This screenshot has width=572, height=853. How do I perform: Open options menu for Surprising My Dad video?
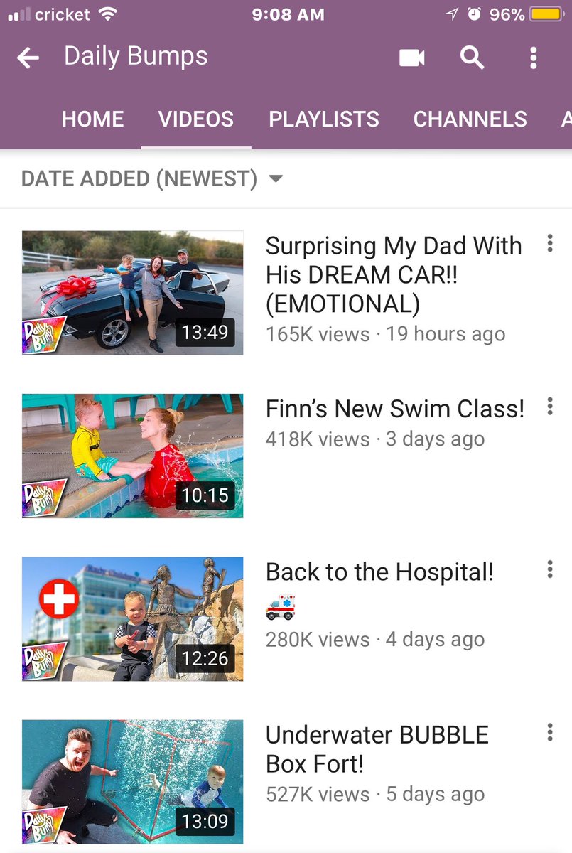click(549, 245)
